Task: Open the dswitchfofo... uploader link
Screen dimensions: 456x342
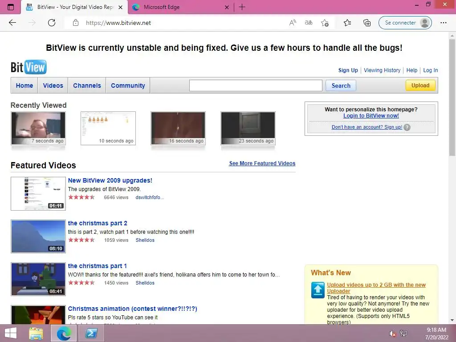Action: [150, 197]
